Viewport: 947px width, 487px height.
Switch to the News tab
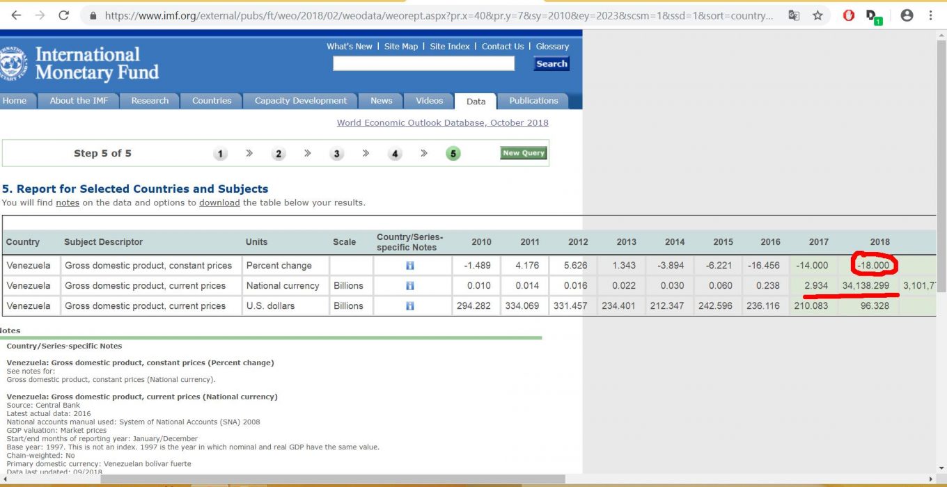[x=381, y=101]
